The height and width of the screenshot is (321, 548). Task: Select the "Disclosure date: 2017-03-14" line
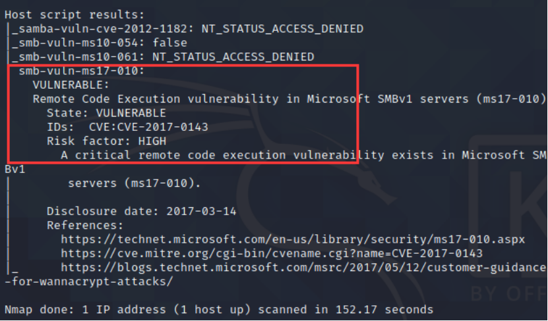point(141,211)
